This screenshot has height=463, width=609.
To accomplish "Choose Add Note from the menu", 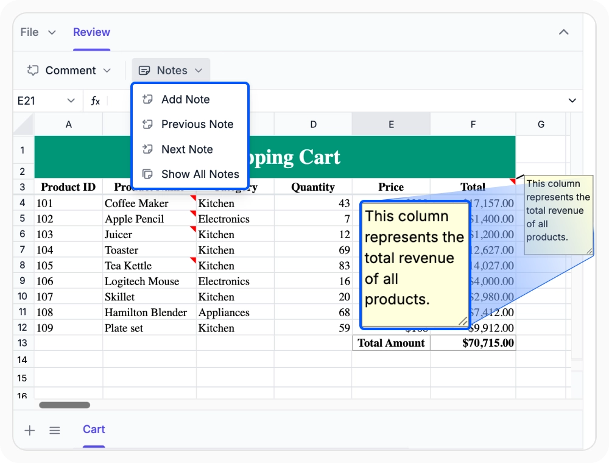I will 190,99.
